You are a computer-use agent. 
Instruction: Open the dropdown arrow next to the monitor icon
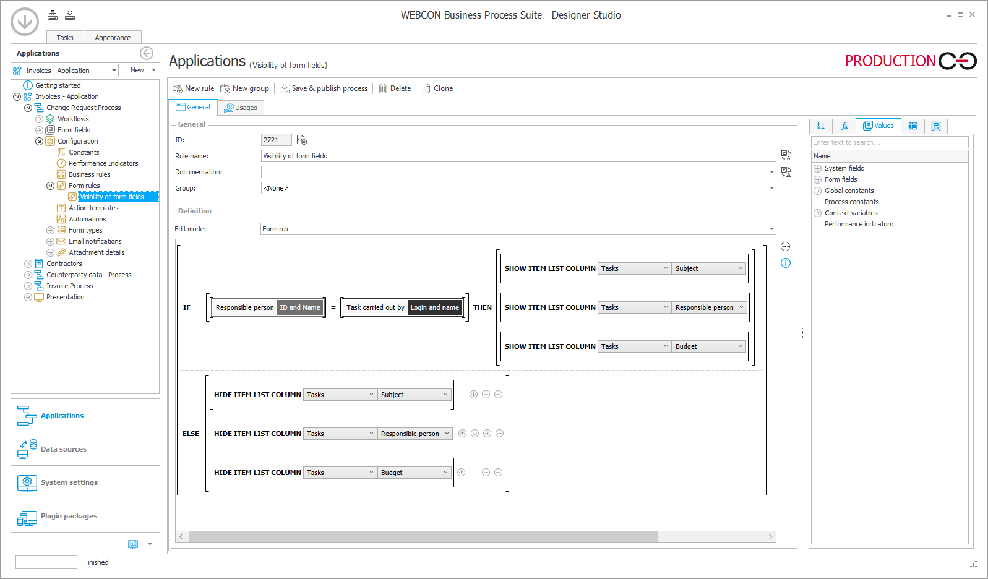tap(150, 544)
